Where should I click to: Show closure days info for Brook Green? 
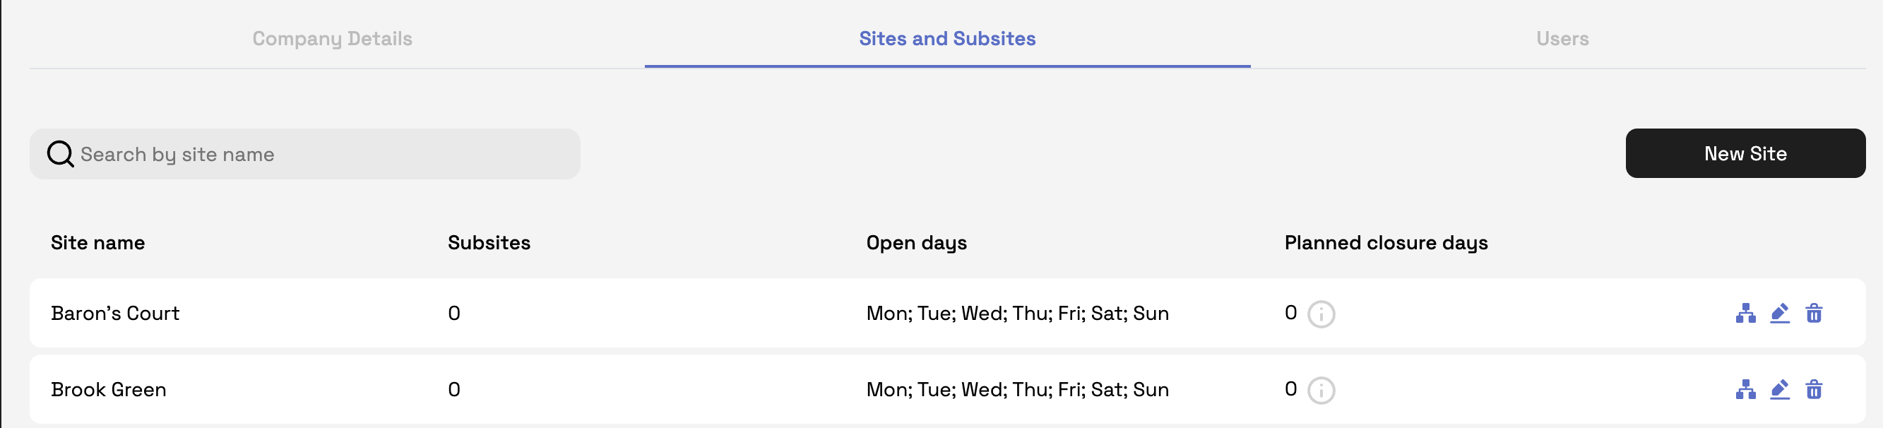pos(1321,391)
